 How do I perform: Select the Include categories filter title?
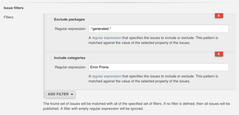[x=70, y=58]
